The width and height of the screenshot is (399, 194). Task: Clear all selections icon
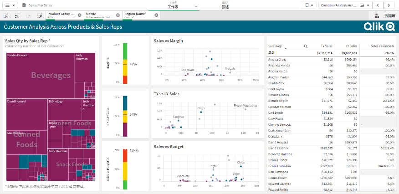pyautogui.click(x=40, y=15)
